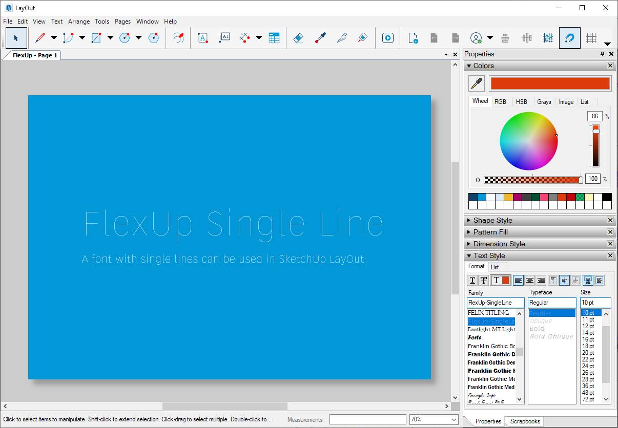Click the text color button

coord(500,281)
